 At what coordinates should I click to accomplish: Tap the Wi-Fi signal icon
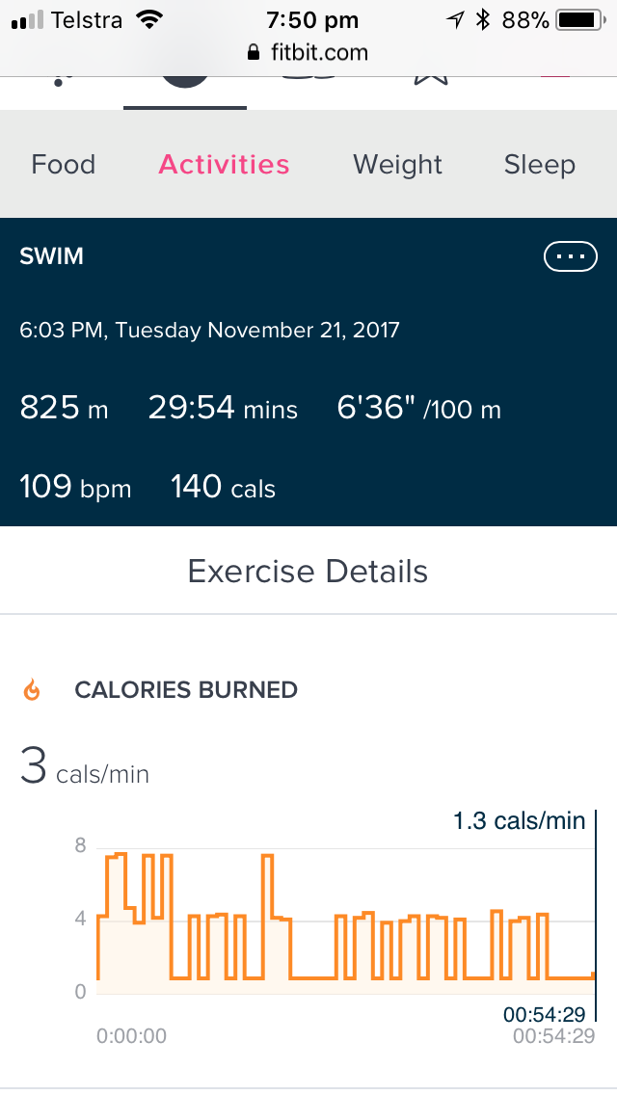tap(148, 20)
